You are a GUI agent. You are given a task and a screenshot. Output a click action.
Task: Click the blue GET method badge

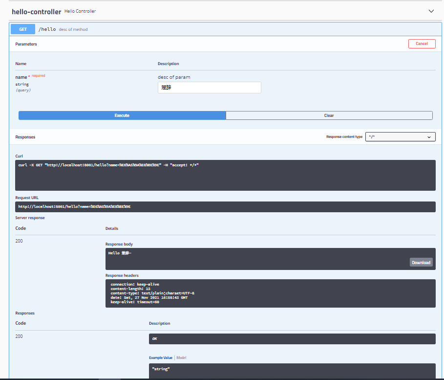(22, 29)
